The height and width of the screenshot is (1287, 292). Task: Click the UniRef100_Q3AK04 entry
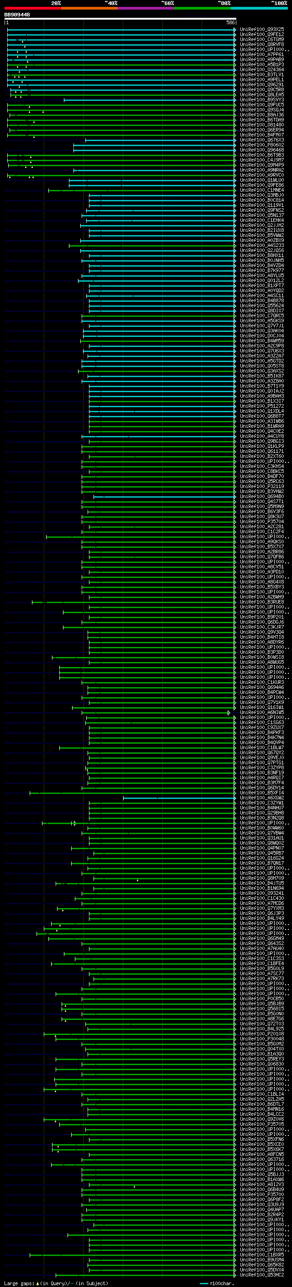262,331
